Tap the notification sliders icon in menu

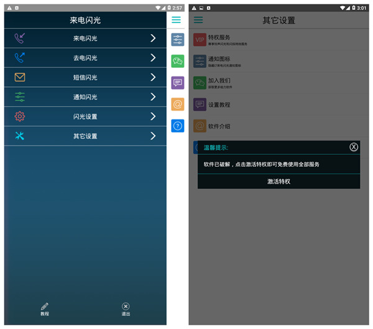pyautogui.click(x=20, y=97)
